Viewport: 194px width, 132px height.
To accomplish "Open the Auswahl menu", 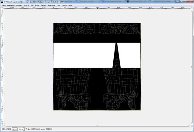I will (x=19, y=5).
